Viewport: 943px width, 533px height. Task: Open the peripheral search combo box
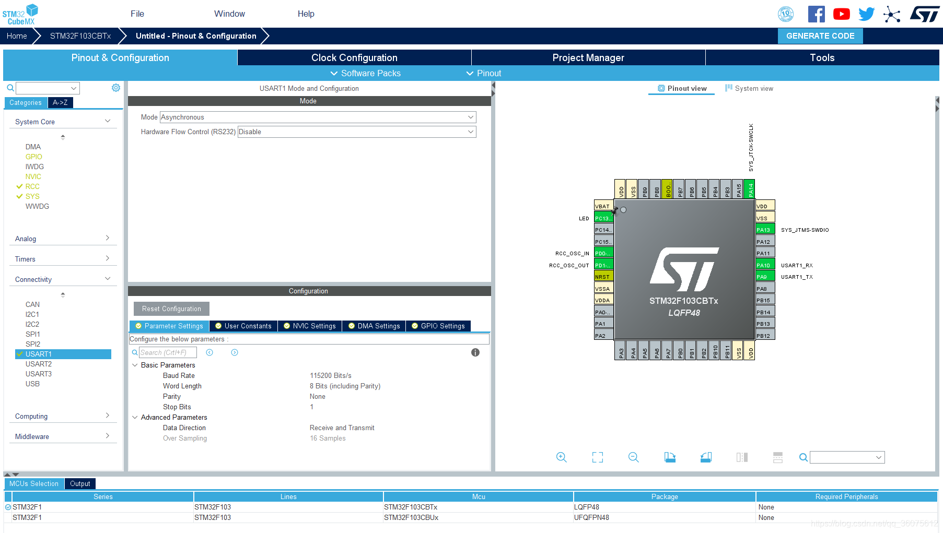point(48,88)
